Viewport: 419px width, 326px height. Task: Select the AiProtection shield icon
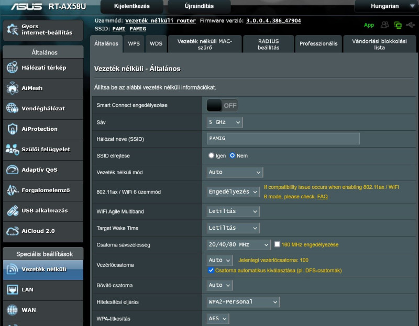12,129
